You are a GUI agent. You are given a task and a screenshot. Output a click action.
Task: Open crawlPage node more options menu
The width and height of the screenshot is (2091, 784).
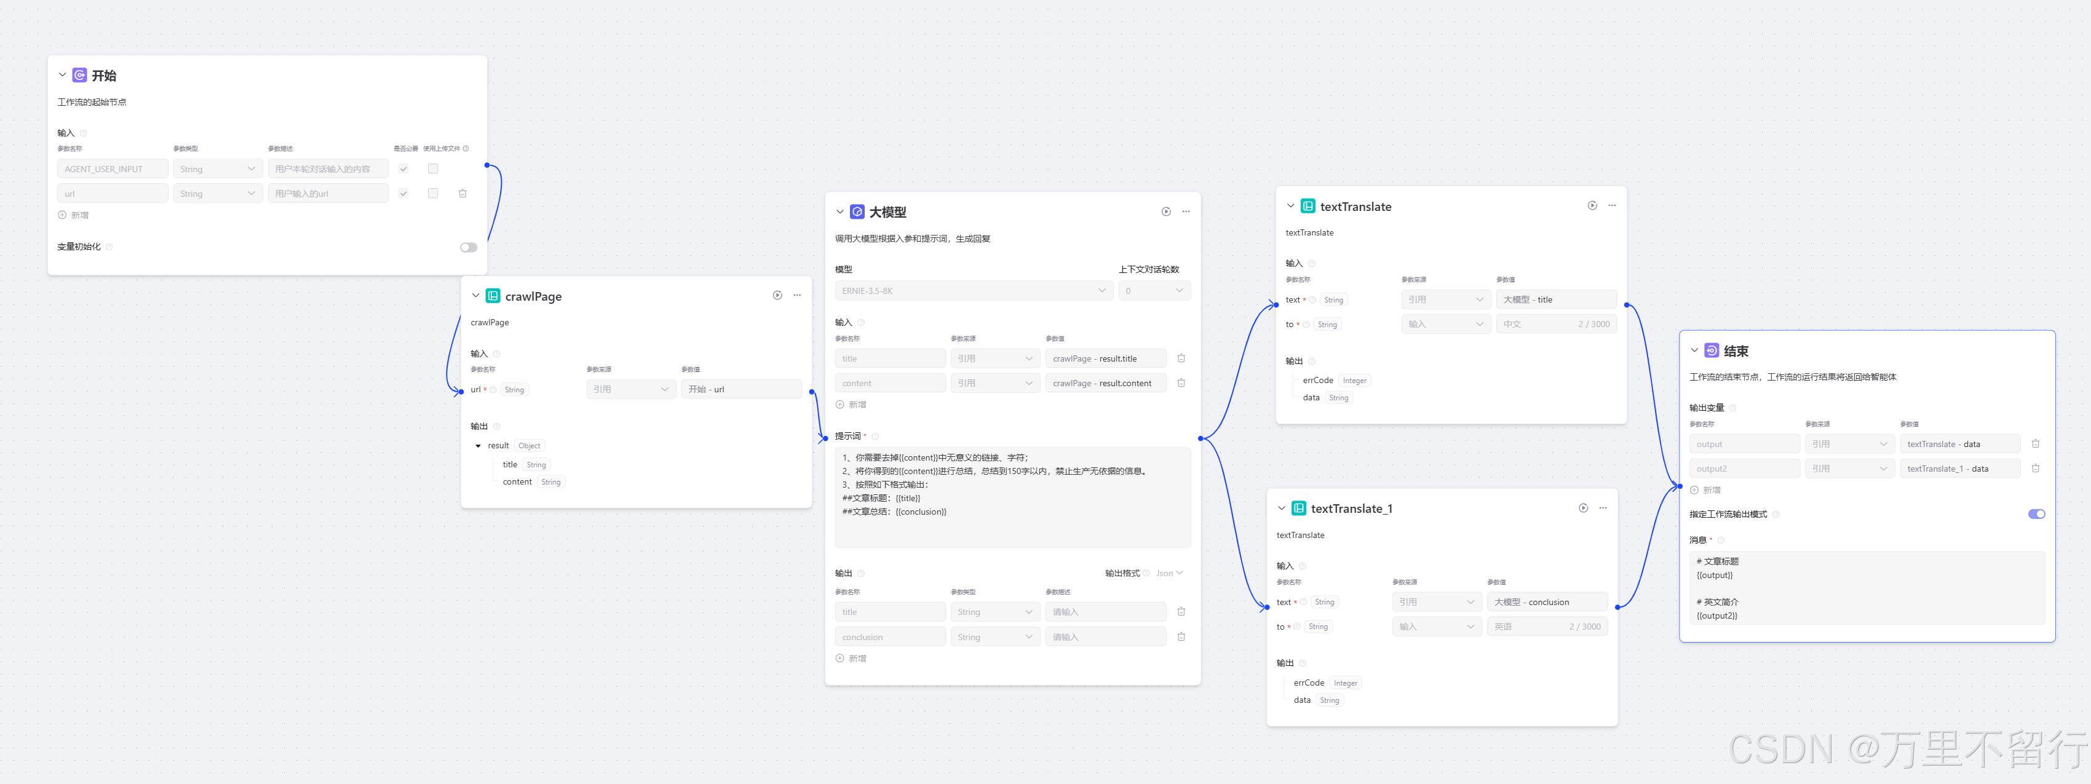tap(797, 295)
